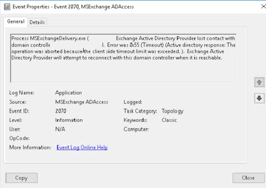Click the 'Log Name:' label
The height and width of the screenshot is (188, 266).
click(x=22, y=93)
